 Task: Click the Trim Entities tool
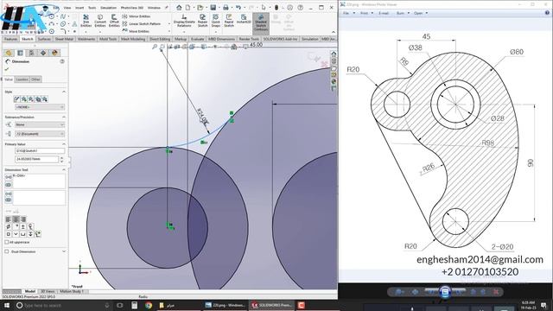tap(86, 21)
